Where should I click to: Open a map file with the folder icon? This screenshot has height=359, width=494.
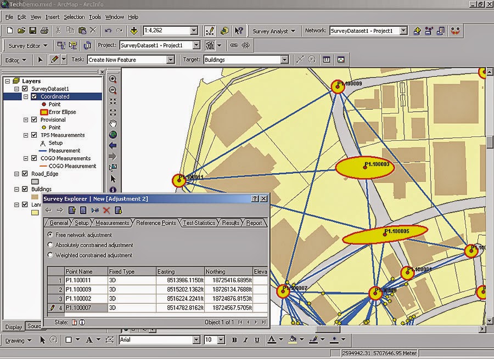click(x=21, y=31)
